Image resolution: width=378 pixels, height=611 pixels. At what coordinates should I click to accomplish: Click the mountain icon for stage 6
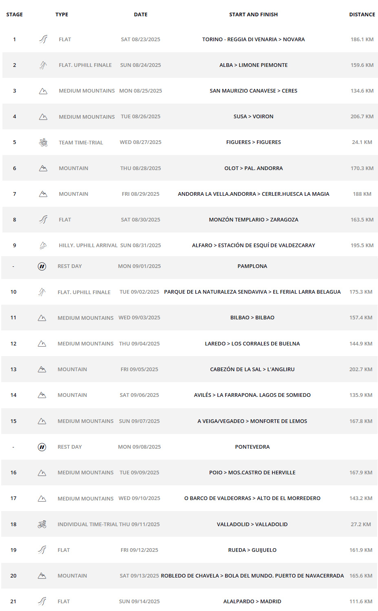tap(43, 168)
